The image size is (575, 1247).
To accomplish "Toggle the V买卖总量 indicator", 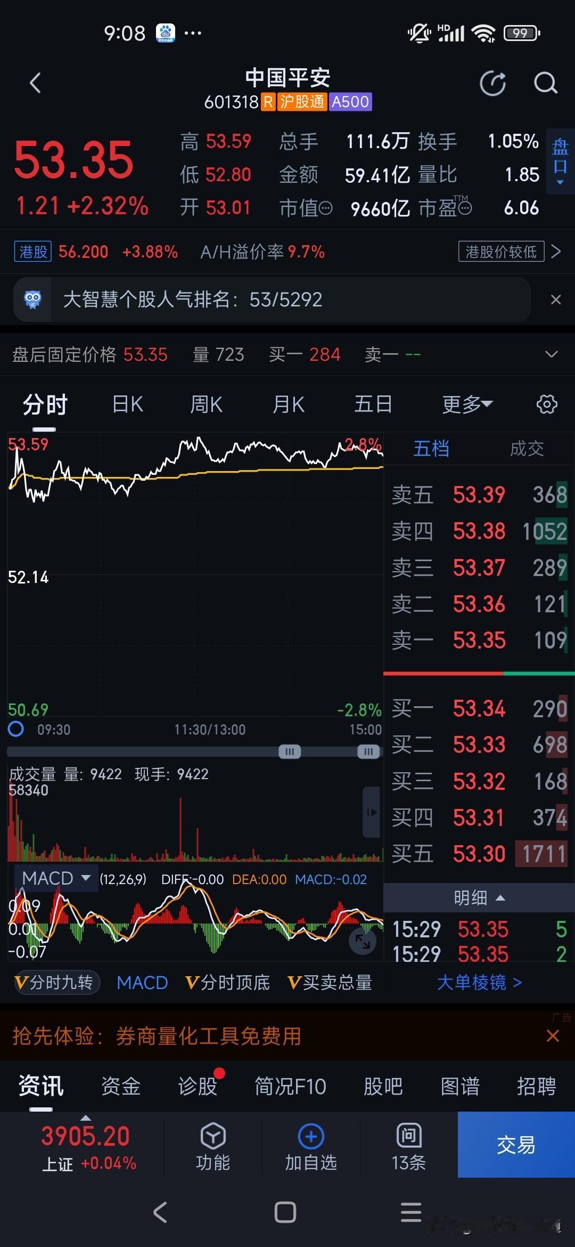I will pos(330,982).
